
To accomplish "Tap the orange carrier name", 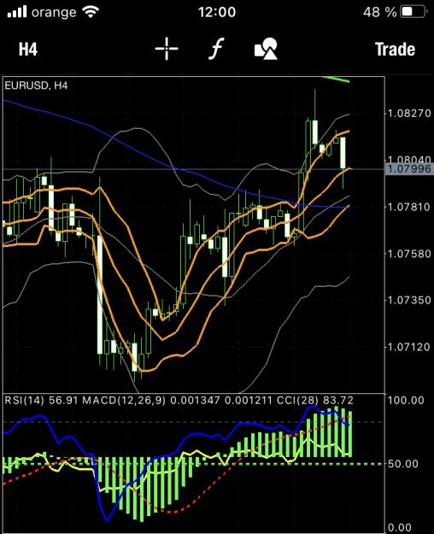I will pyautogui.click(x=54, y=13).
